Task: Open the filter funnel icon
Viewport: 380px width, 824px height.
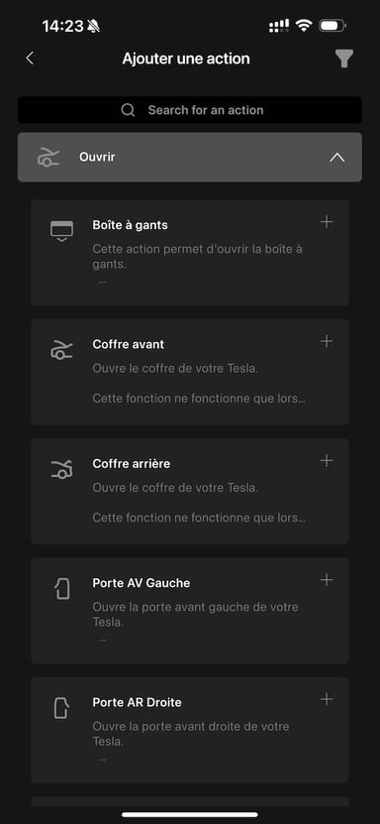Action: [343, 59]
